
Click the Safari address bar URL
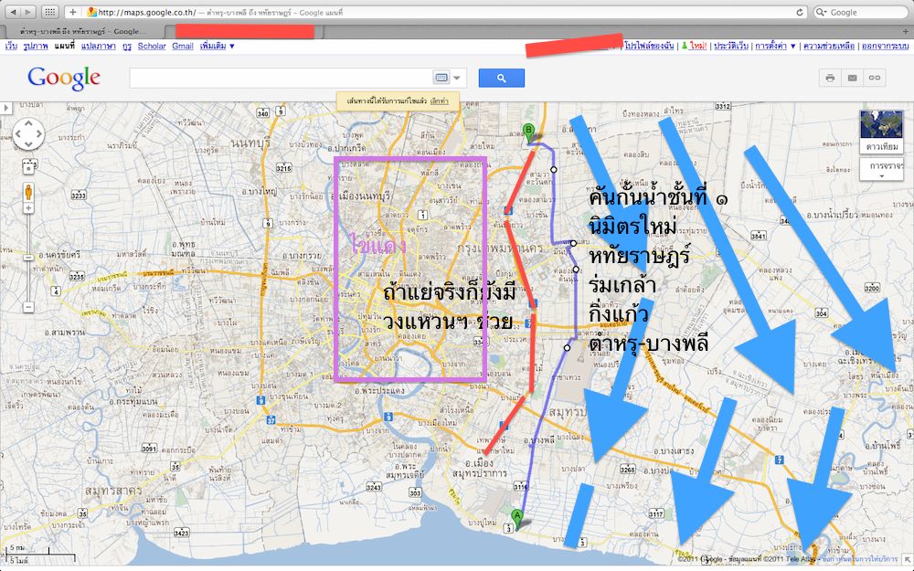pos(146,12)
